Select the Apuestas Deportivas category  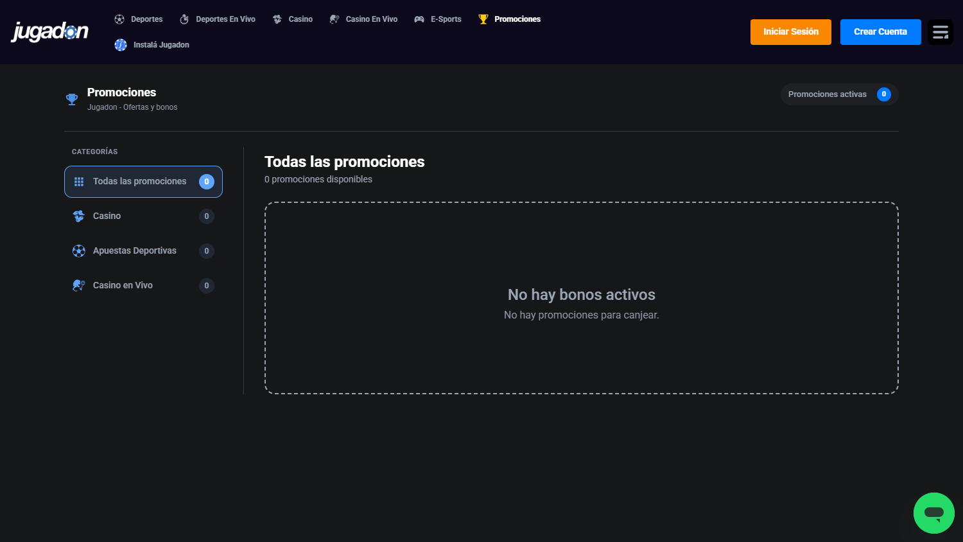[x=143, y=251]
